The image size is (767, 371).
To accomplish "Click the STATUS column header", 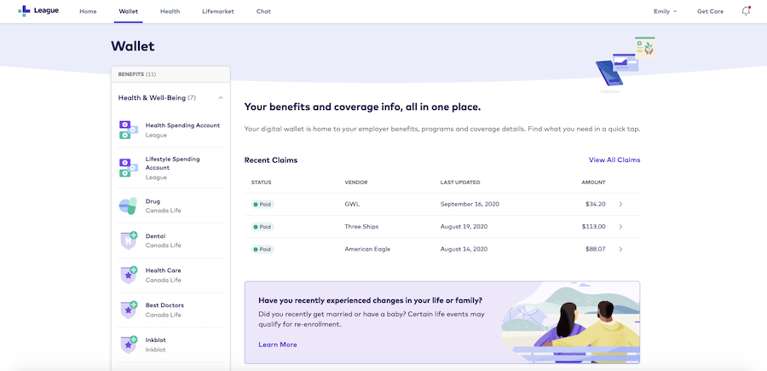I will (x=262, y=183).
